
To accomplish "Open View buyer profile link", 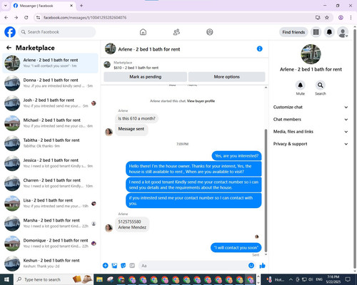I will [x=201, y=101].
